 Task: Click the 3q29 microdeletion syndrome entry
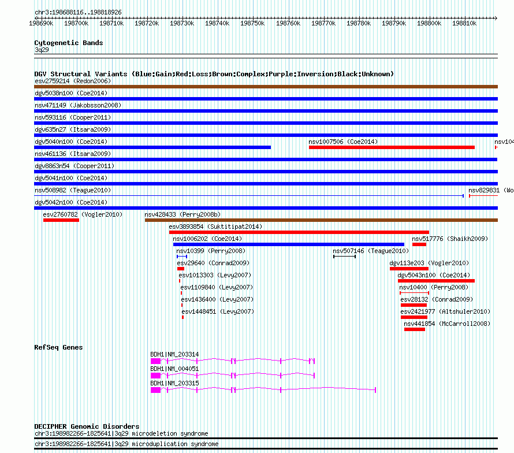pyautogui.click(x=121, y=433)
